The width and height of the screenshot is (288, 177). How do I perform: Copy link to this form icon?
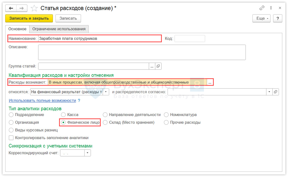click(x=262, y=8)
